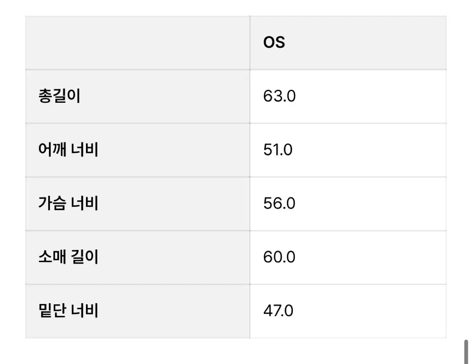This screenshot has width=471, height=364.
Task: Click the 60.0 sleeve length value
Action: [279, 258]
